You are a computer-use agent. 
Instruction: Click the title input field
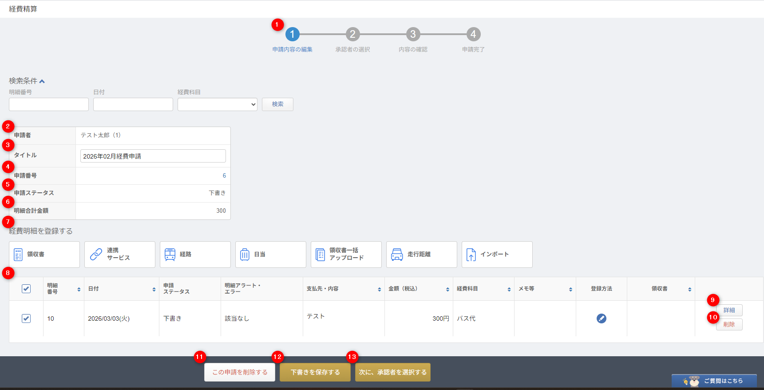(153, 156)
